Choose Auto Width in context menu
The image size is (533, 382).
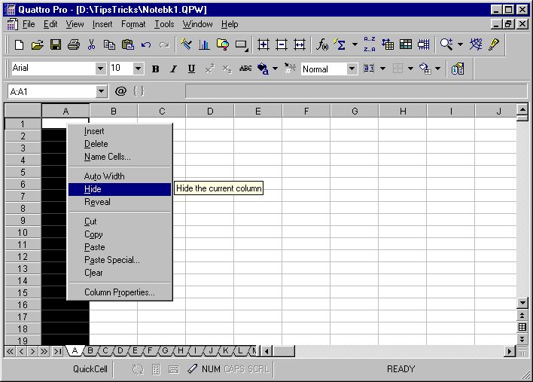(x=120, y=176)
